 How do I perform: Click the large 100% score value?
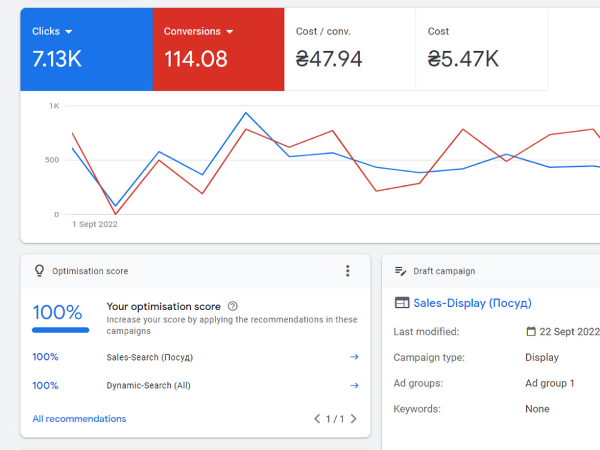click(x=58, y=312)
